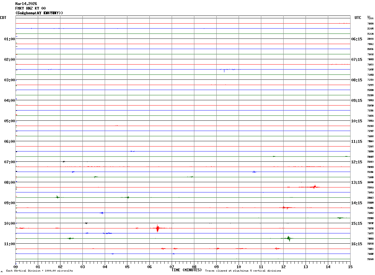Select the 01:00 CDT time label
This screenshot has height=275, width=375.
(10, 39)
